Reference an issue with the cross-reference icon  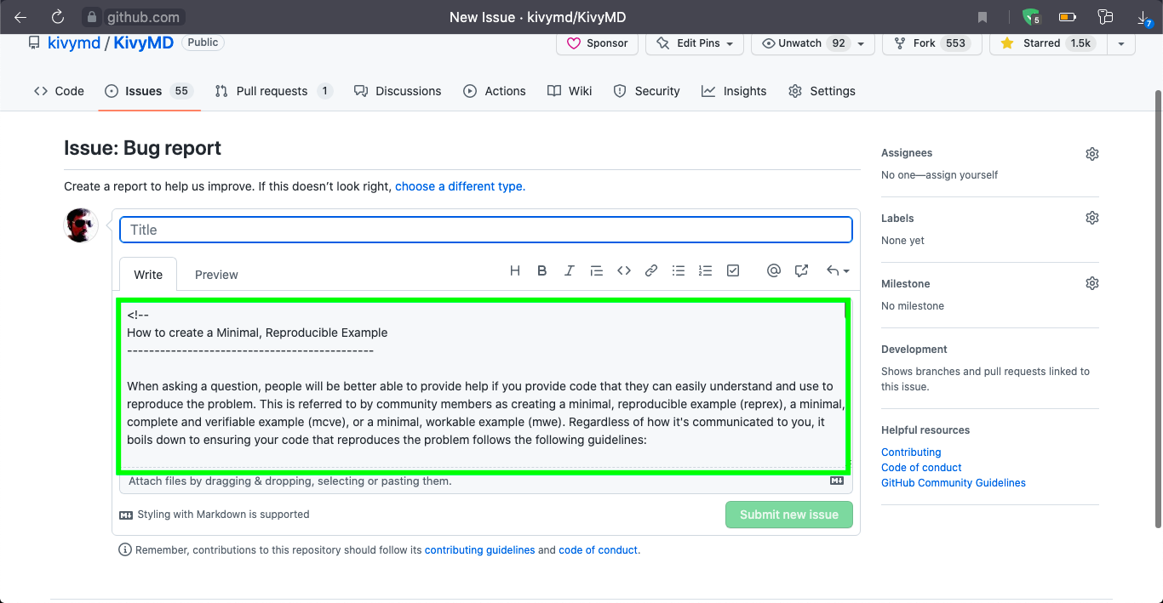[801, 270]
